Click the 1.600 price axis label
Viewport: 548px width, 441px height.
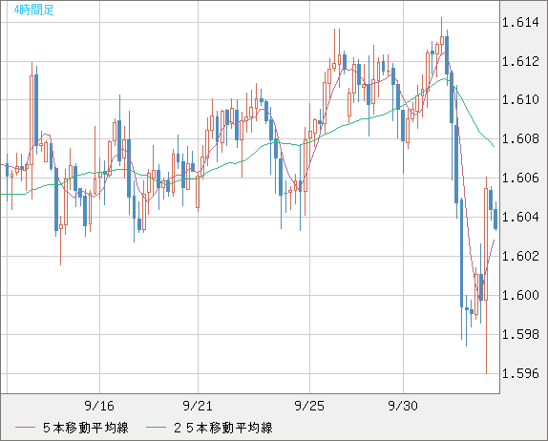point(520,295)
